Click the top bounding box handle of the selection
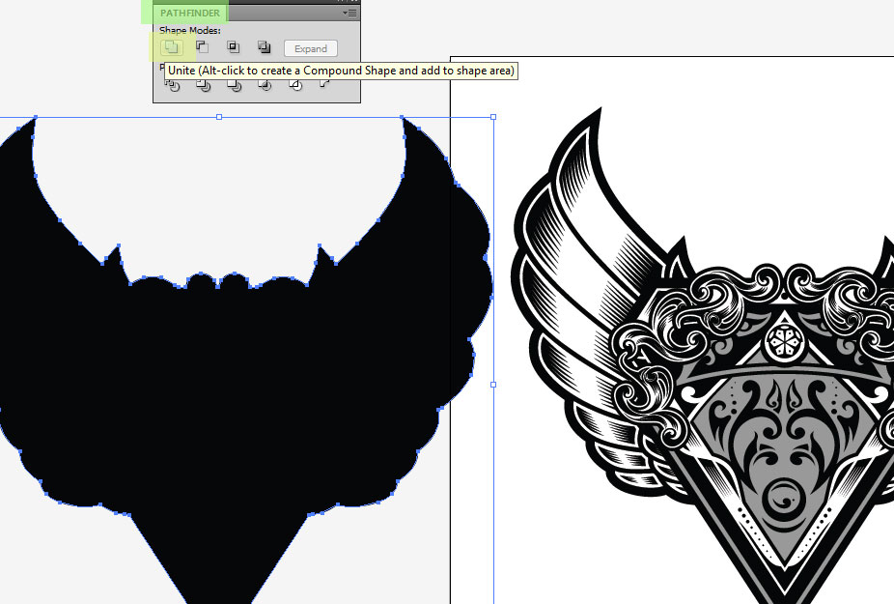 tap(220, 115)
